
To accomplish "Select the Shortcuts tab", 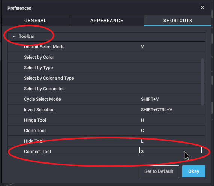I will [x=178, y=21].
